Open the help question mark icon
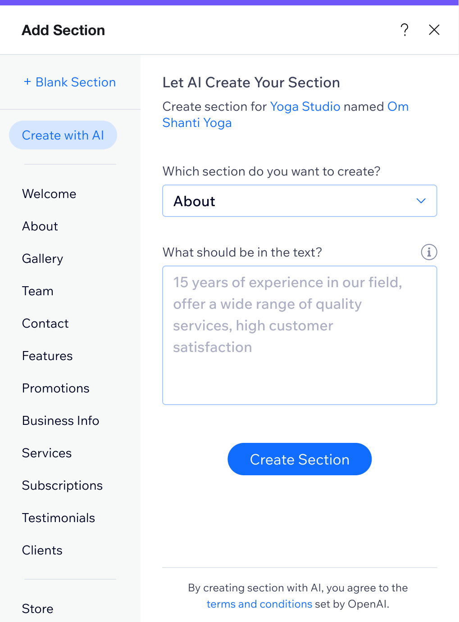 click(x=404, y=30)
